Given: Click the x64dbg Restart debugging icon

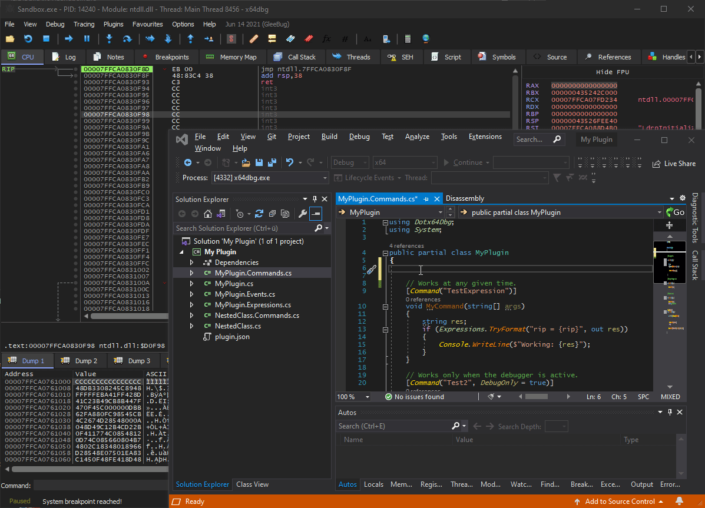Looking at the screenshot, I should point(28,39).
